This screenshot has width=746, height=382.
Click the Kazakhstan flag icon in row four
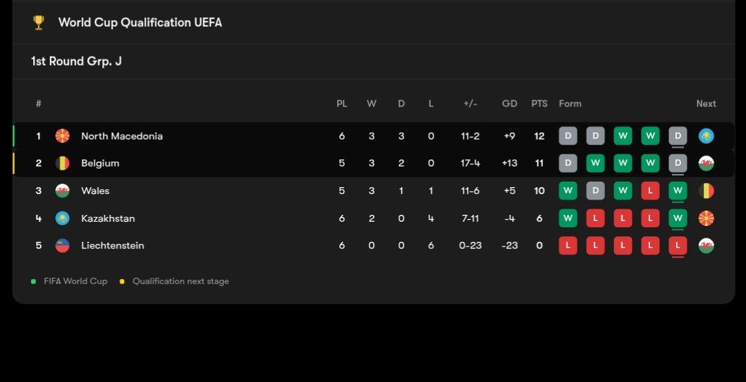pos(63,218)
